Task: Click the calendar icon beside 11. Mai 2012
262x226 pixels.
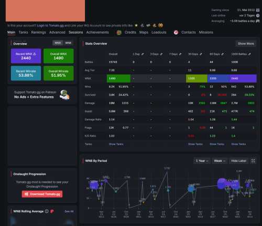Action: pyautogui.click(x=258, y=10)
